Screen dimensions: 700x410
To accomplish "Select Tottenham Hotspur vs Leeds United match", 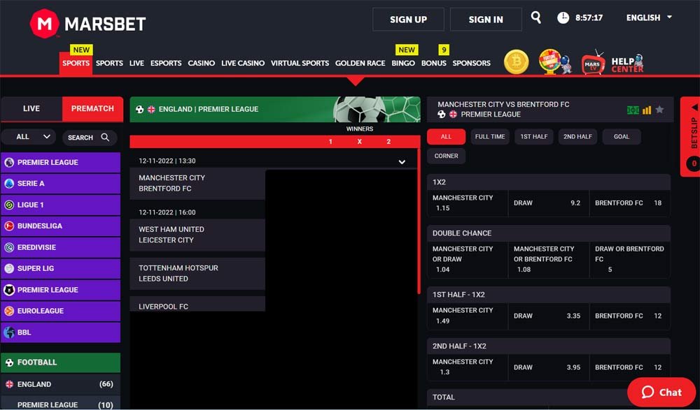I will click(197, 274).
